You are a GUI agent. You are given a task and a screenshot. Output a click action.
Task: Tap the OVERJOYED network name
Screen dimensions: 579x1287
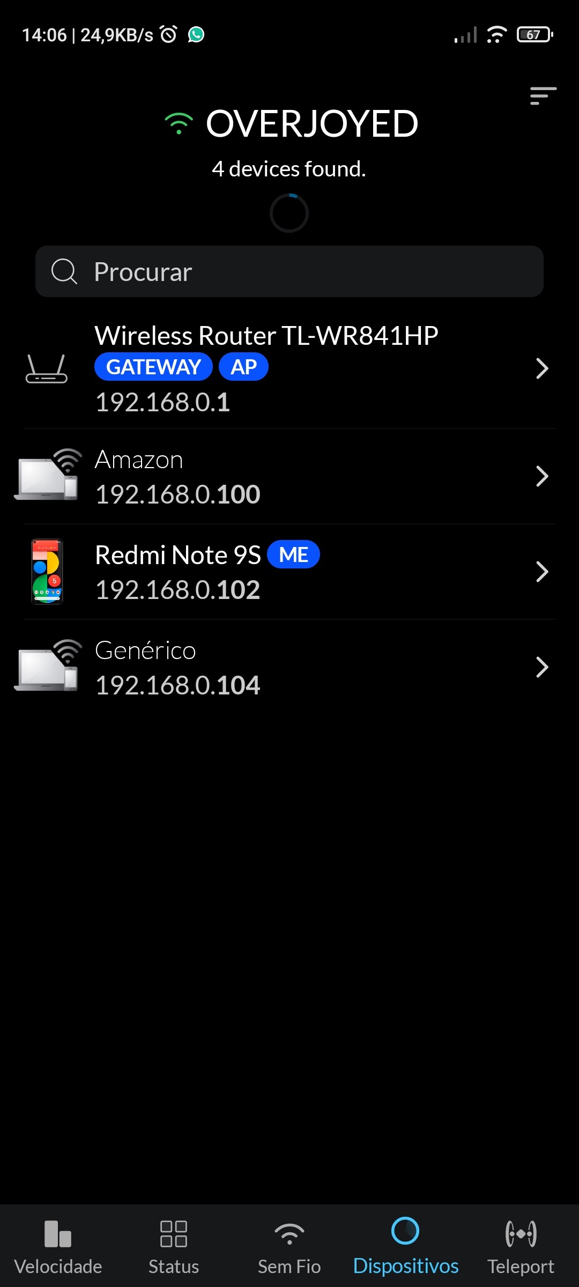click(x=312, y=124)
